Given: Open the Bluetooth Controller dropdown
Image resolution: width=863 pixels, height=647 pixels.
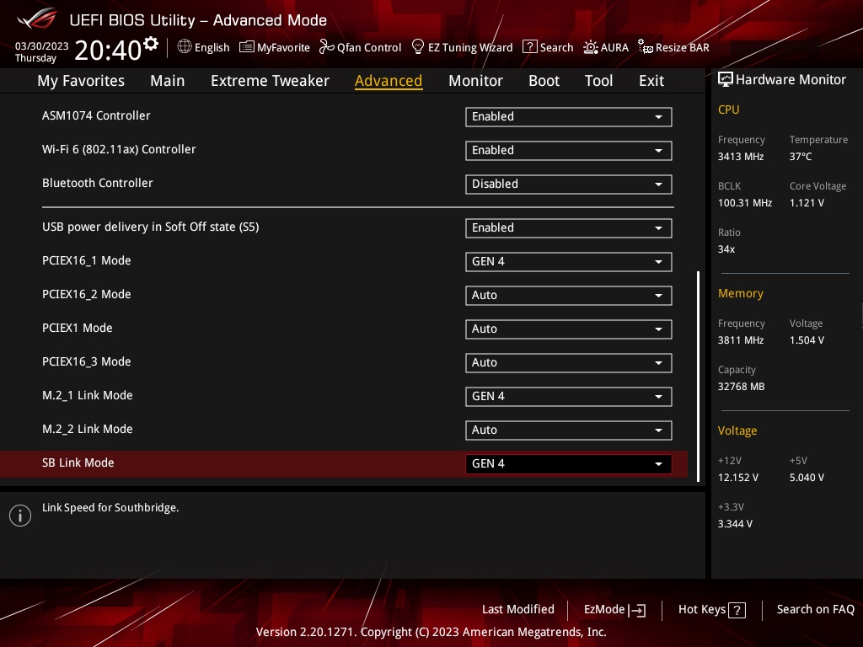Looking at the screenshot, I should [569, 184].
